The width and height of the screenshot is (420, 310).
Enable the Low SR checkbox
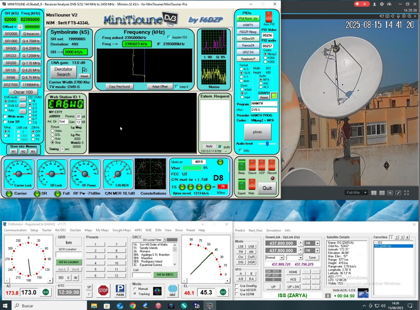point(5,122)
